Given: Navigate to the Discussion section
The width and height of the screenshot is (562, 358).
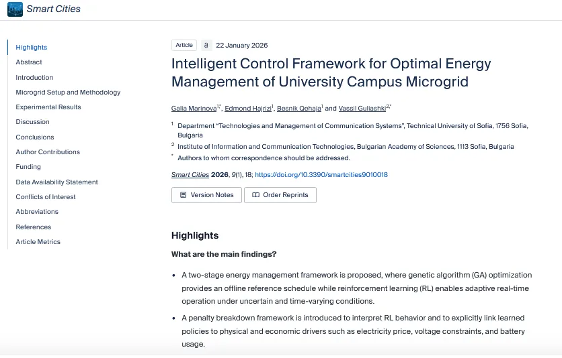Looking at the screenshot, I should (x=32, y=122).
